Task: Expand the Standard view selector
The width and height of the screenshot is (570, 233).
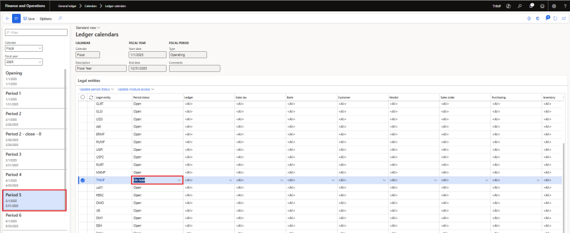Action: (87, 28)
